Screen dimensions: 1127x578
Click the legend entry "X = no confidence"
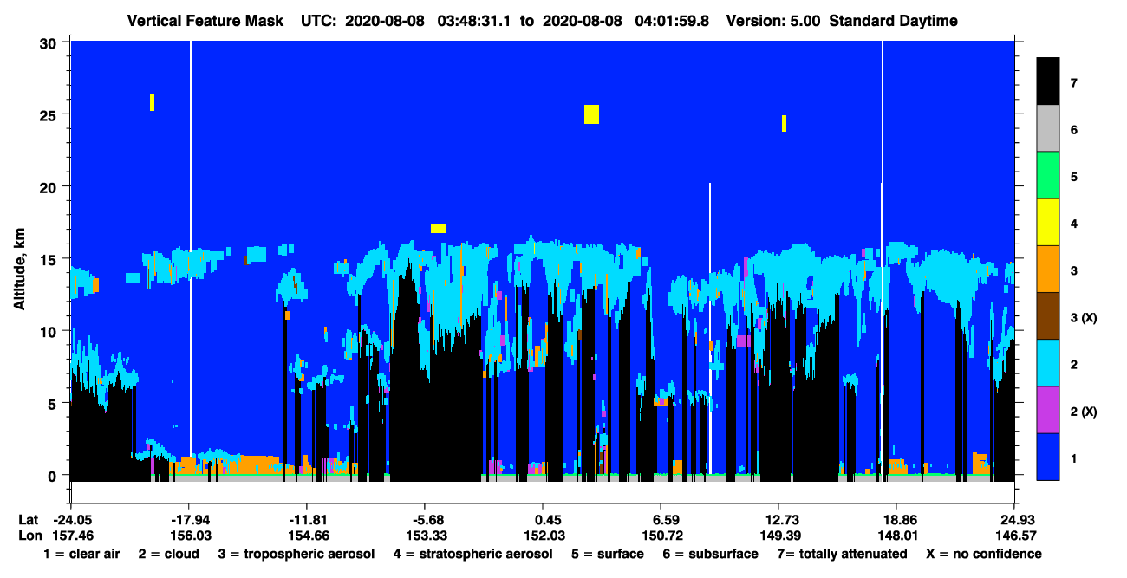(983, 554)
